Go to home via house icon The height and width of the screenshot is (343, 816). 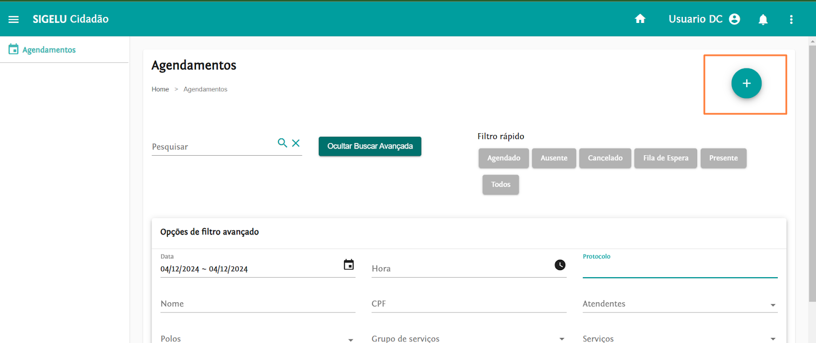(640, 19)
